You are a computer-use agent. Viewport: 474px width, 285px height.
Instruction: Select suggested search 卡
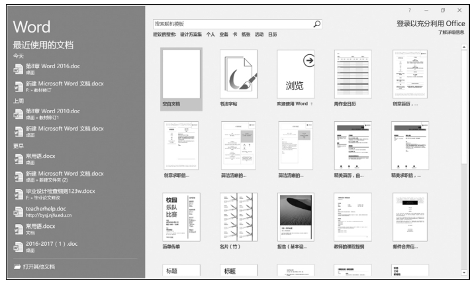pyautogui.click(x=234, y=34)
